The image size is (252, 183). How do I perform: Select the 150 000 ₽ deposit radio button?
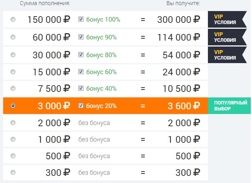click(x=13, y=19)
